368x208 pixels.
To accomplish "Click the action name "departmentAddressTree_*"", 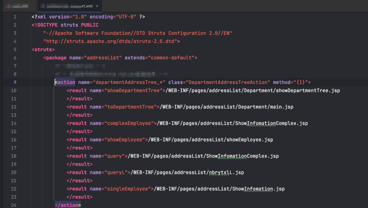I will coord(129,83).
